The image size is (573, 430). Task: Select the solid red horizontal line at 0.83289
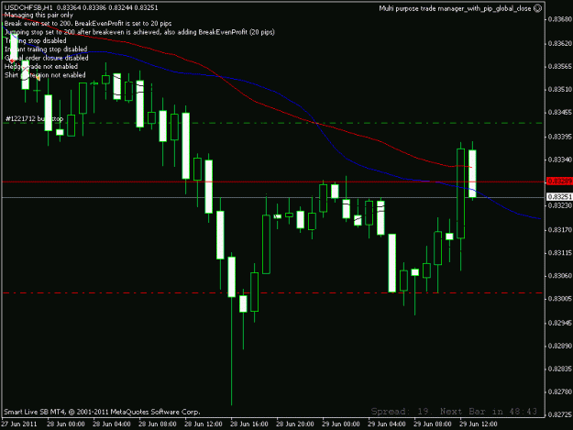pos(273,182)
